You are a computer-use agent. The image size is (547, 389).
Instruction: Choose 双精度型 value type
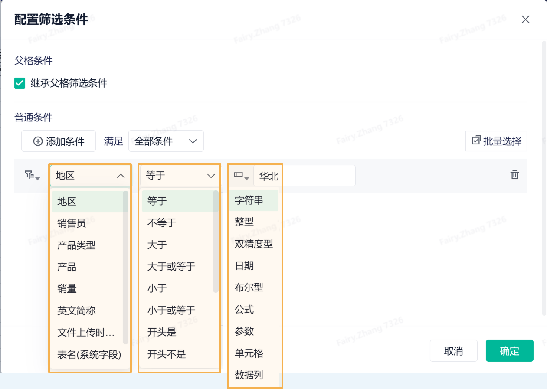click(x=254, y=244)
